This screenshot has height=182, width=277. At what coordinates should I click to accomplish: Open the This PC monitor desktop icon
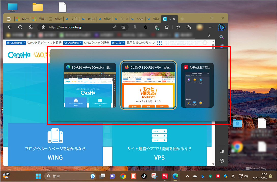(12, 7)
